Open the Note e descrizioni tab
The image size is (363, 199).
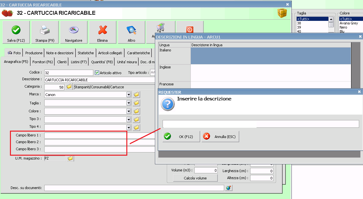coord(60,53)
